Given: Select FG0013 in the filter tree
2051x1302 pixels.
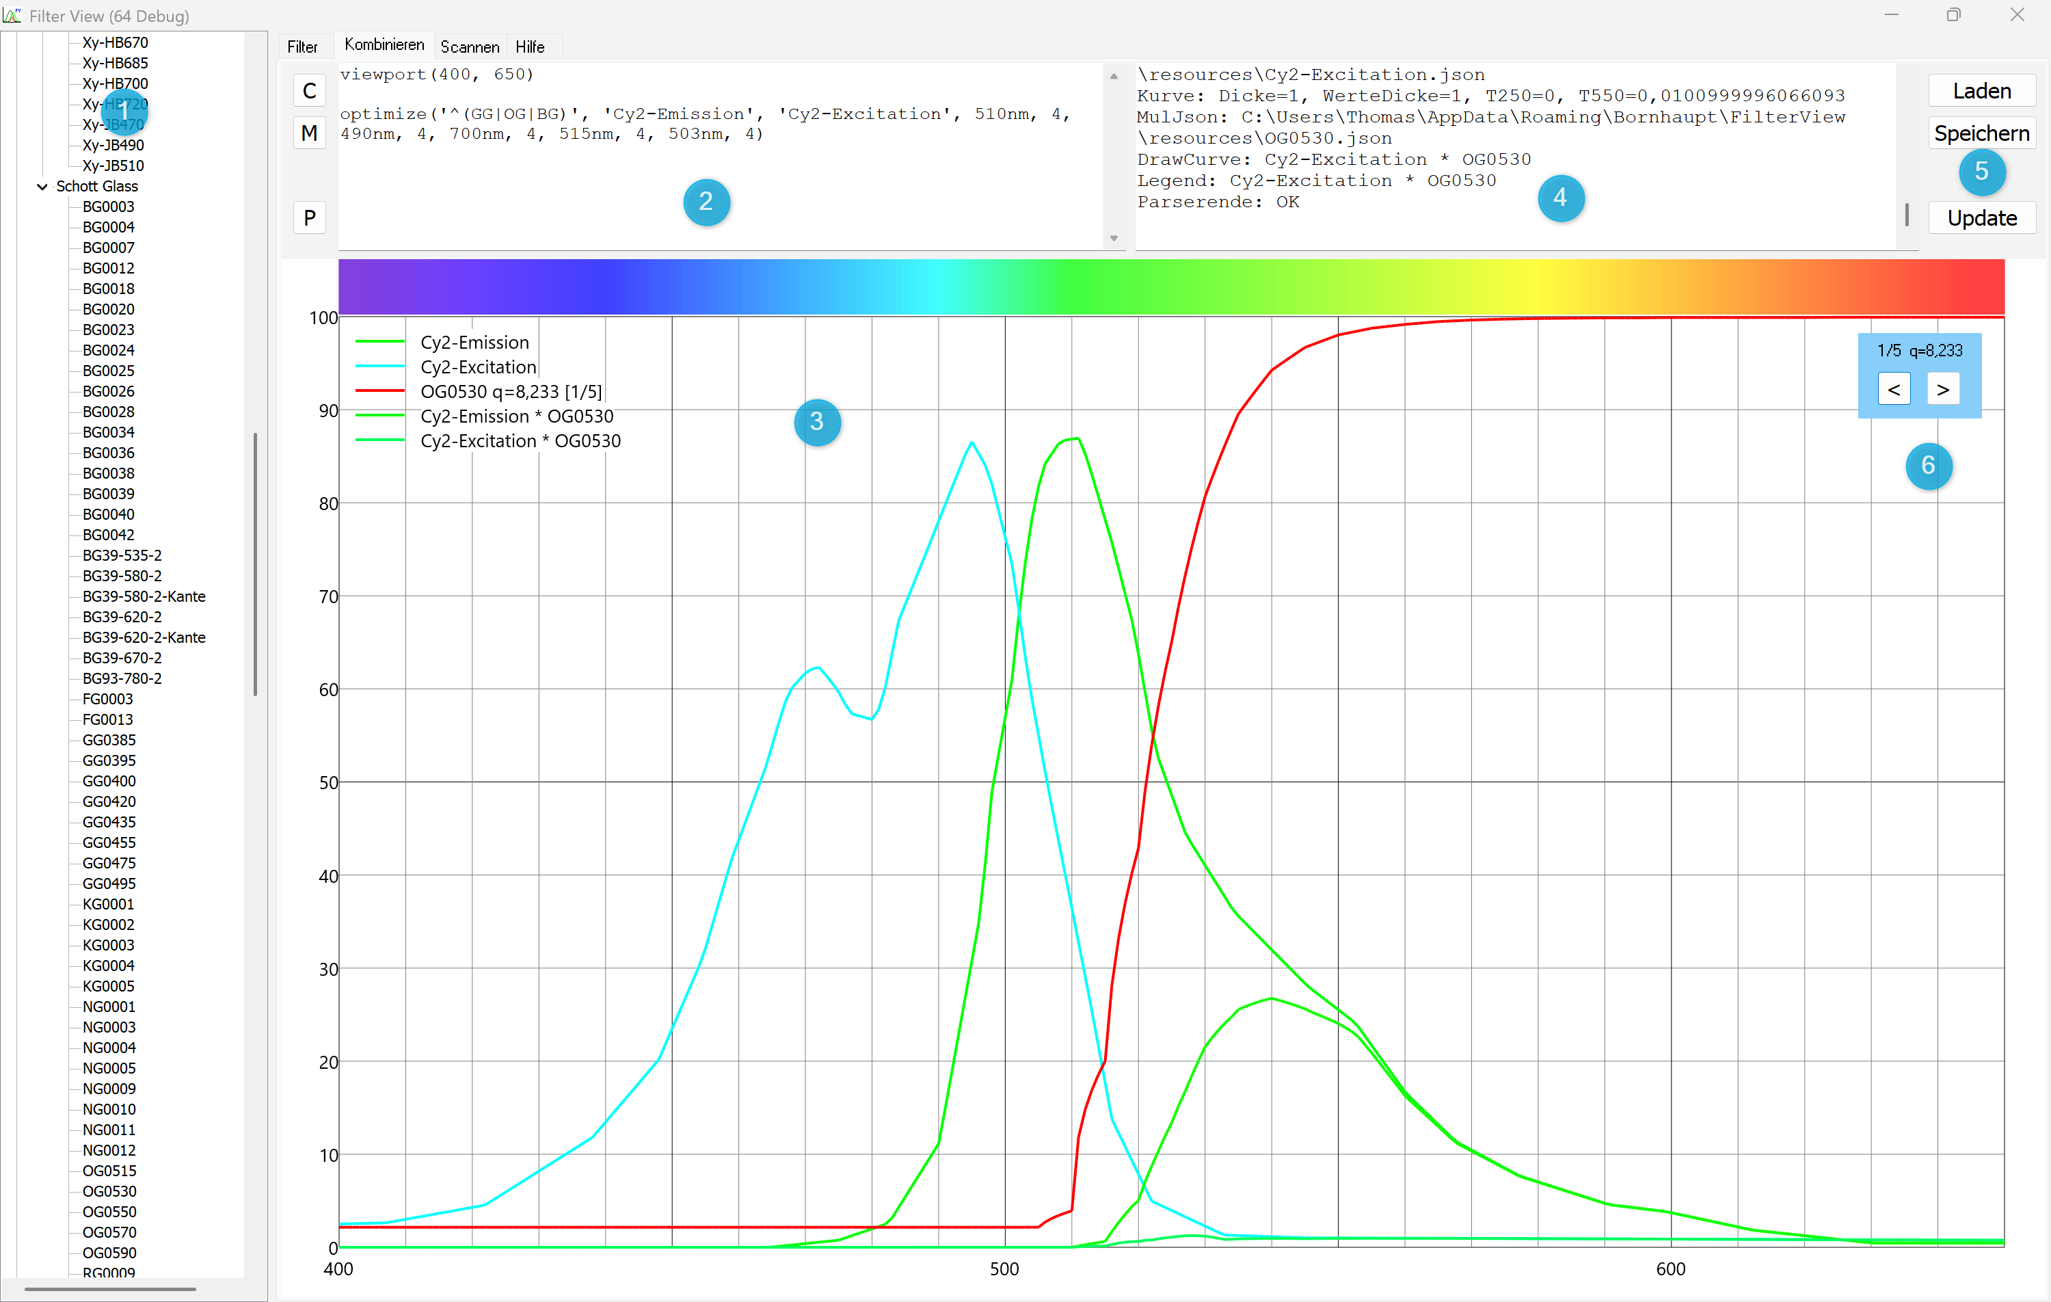Looking at the screenshot, I should pyautogui.click(x=107, y=720).
